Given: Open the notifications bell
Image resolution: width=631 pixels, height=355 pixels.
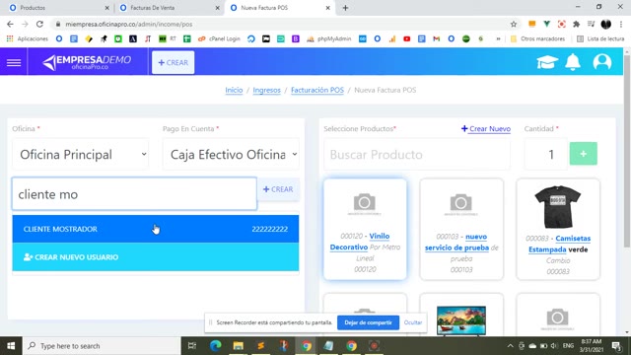Looking at the screenshot, I should (573, 62).
